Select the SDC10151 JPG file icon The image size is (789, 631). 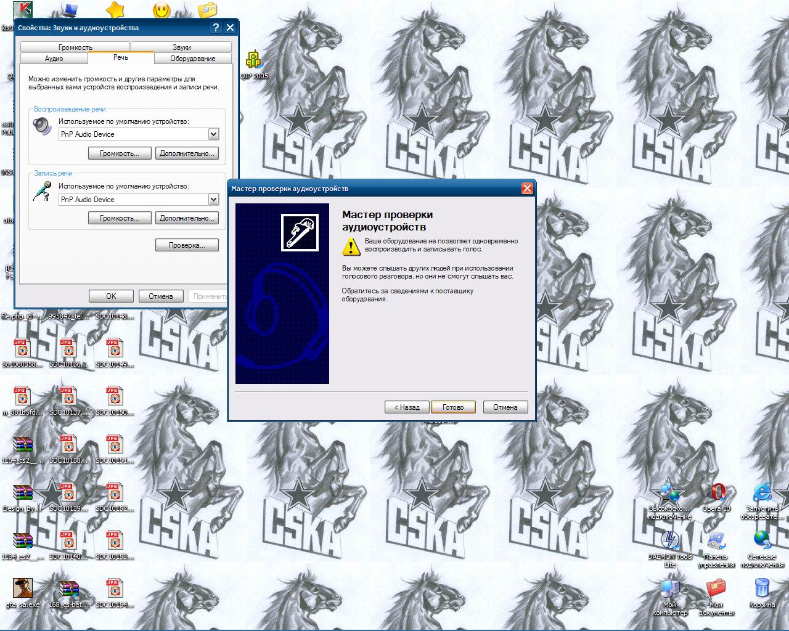tap(114, 445)
